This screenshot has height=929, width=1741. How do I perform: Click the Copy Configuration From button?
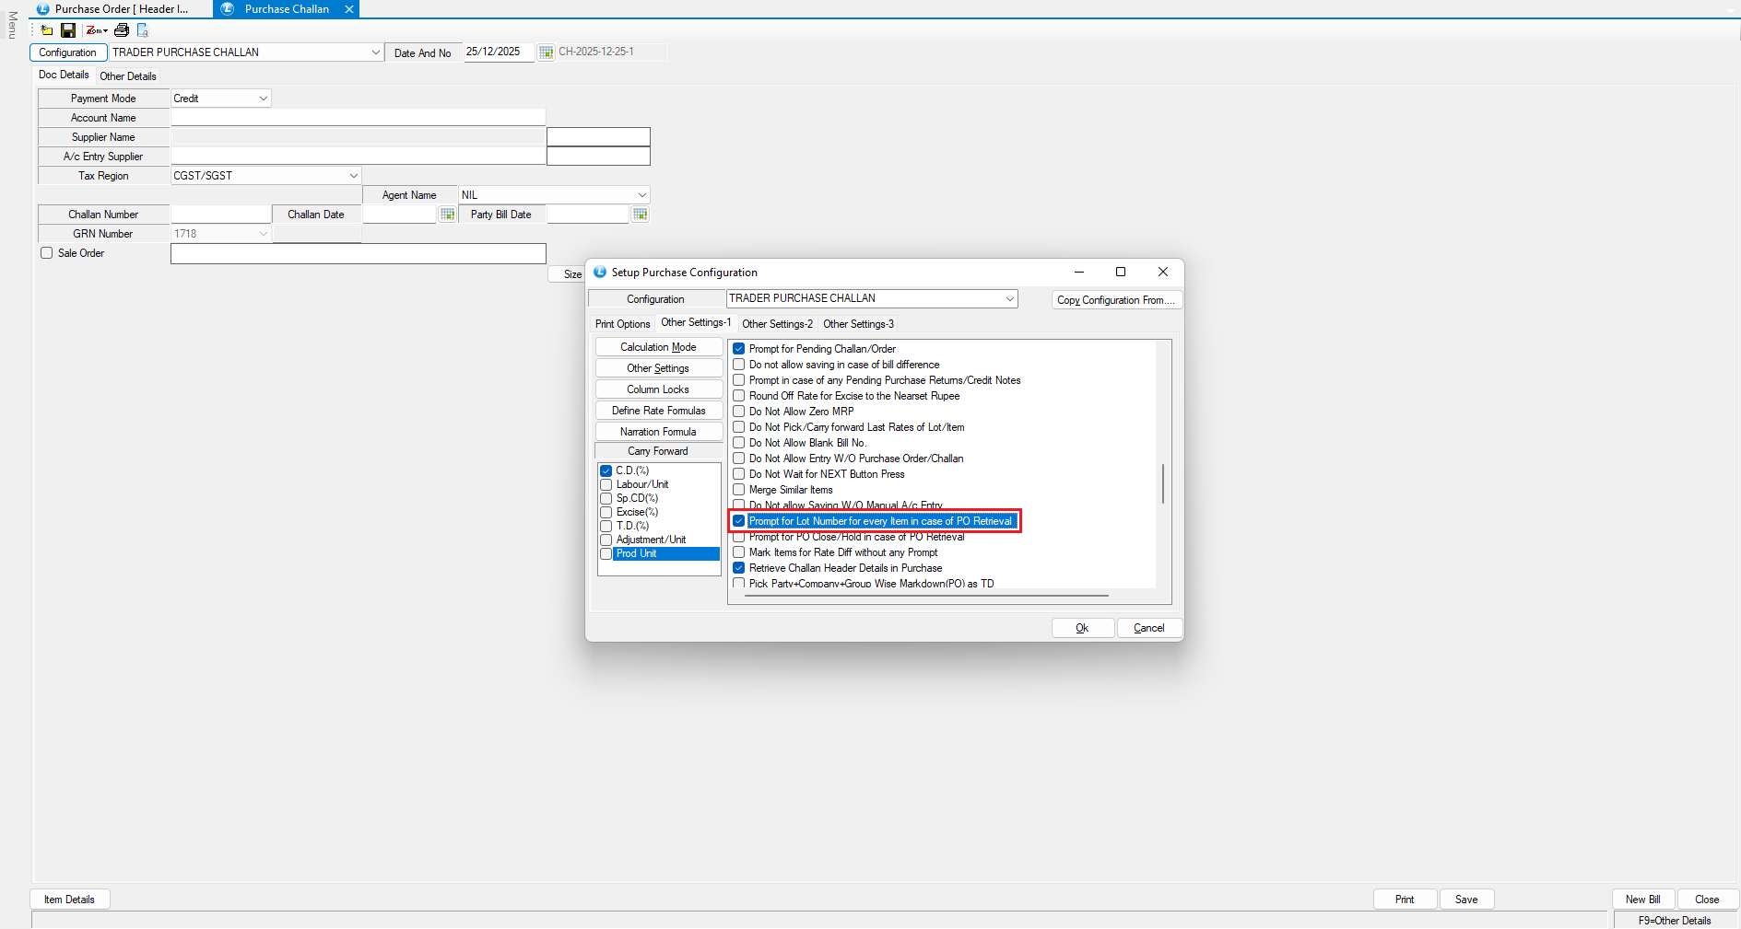[1116, 300]
